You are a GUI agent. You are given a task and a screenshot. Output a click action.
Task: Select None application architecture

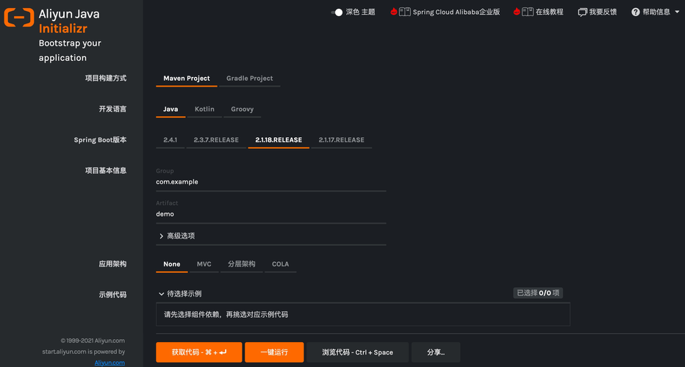172,264
